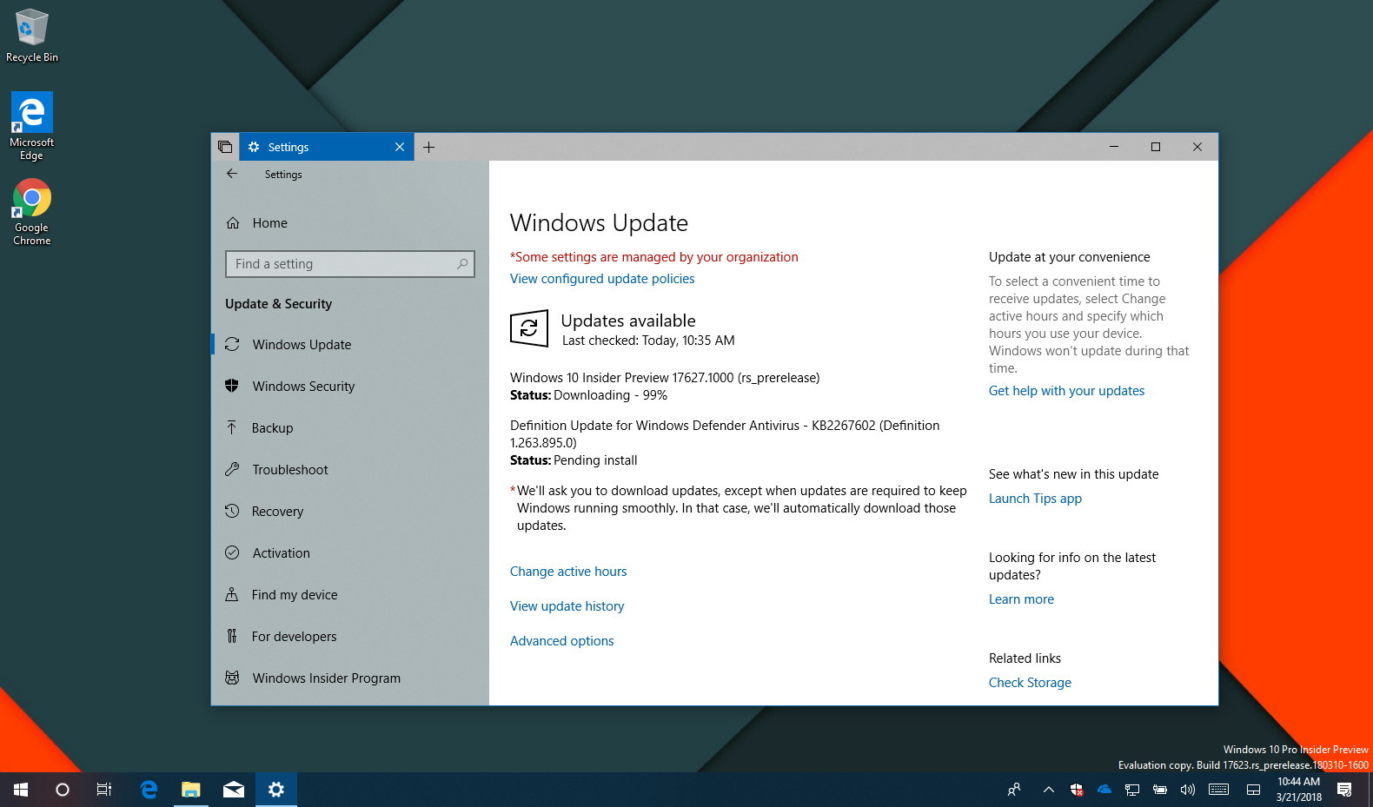Open Google Chrome desktop shortcut
The image size is (1373, 807).
(31, 212)
